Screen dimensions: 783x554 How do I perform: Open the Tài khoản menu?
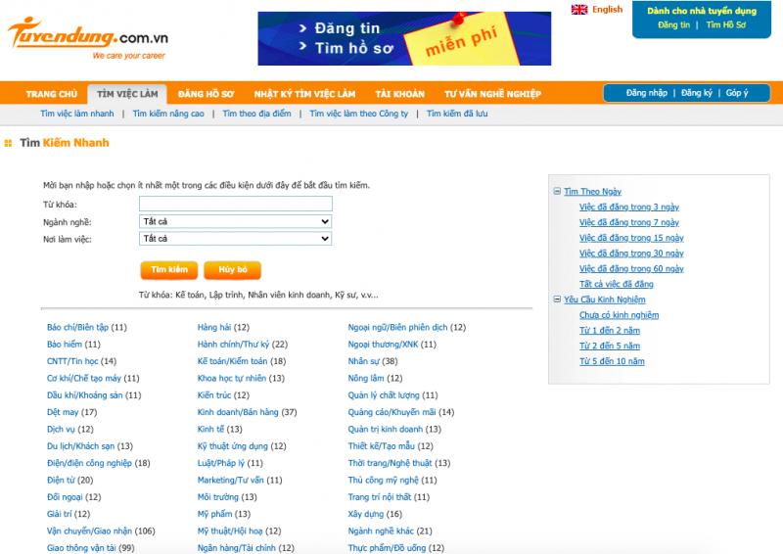pos(400,94)
